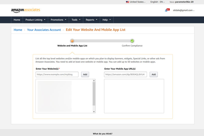Click the orange Website and Mobile App List step circle
Image resolution: width=204 pixels, height=136 pixels.
72,41
